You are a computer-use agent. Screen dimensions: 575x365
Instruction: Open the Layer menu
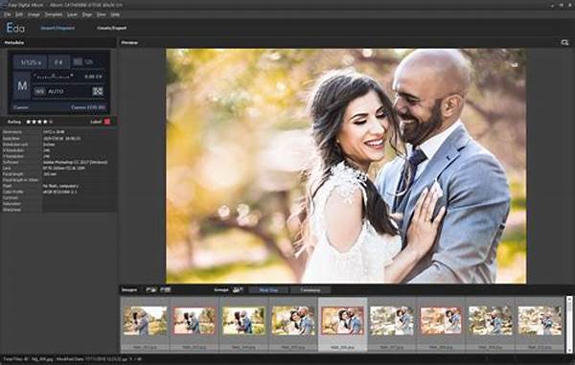72,14
